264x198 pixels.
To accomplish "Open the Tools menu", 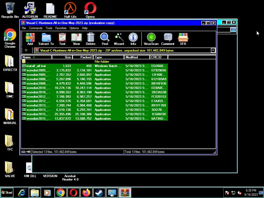I will tap(49, 28).
